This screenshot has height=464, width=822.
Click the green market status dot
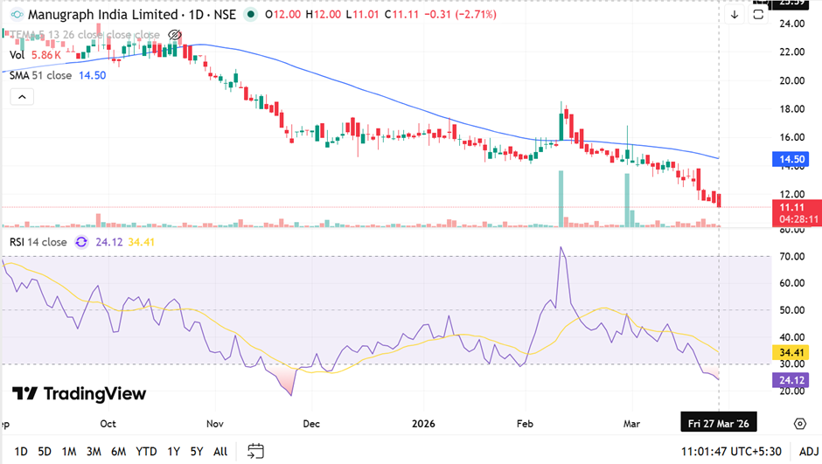pos(252,15)
